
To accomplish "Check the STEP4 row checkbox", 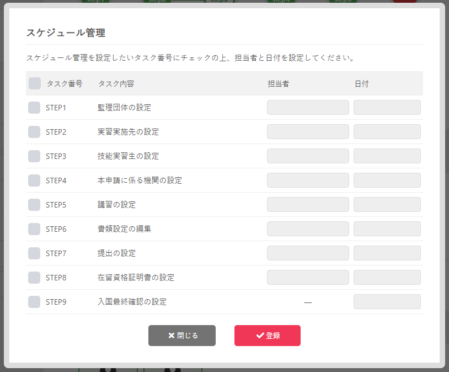I will coord(34,180).
